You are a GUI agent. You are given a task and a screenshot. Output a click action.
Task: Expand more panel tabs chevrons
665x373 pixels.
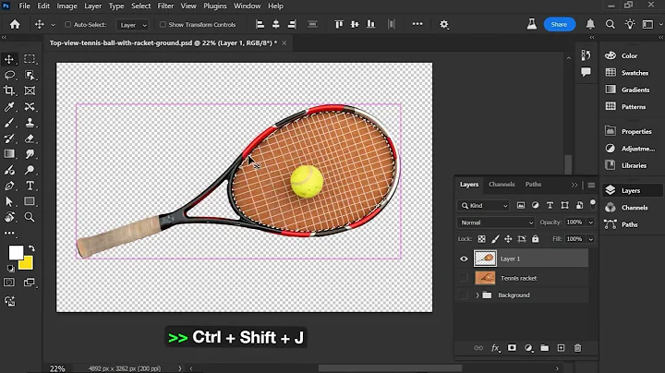pyautogui.click(x=574, y=186)
